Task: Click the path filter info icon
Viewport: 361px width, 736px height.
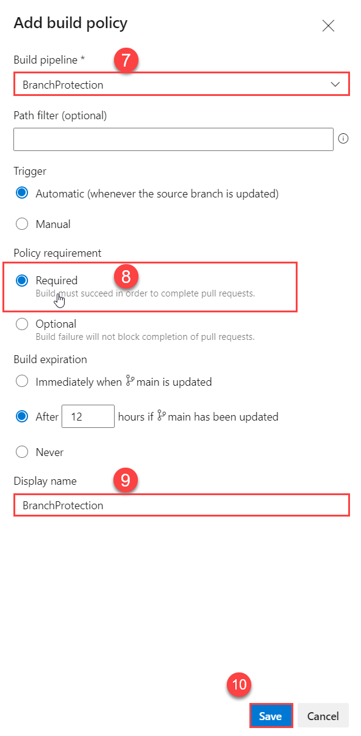Action: [343, 139]
